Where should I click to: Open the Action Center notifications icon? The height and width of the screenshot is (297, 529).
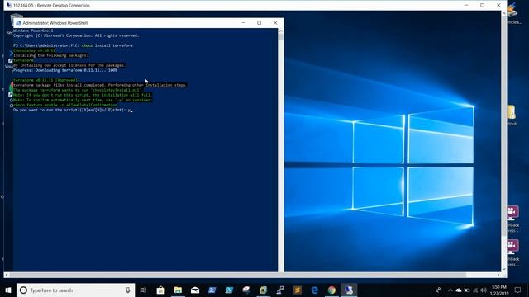[518, 290]
